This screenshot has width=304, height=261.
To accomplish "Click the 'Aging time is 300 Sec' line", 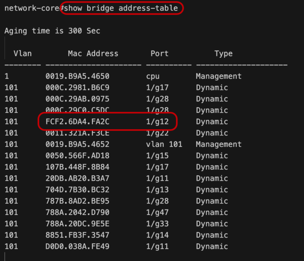I will (x=53, y=31).
